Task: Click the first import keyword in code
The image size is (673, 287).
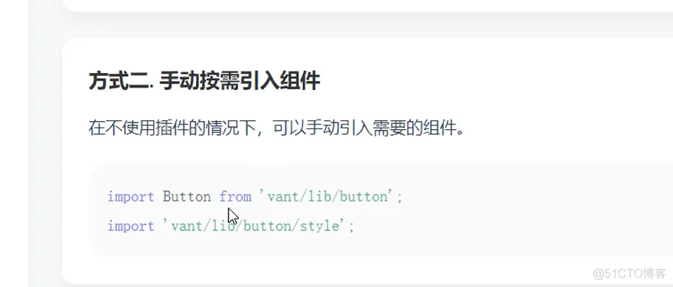Action: pos(130,196)
